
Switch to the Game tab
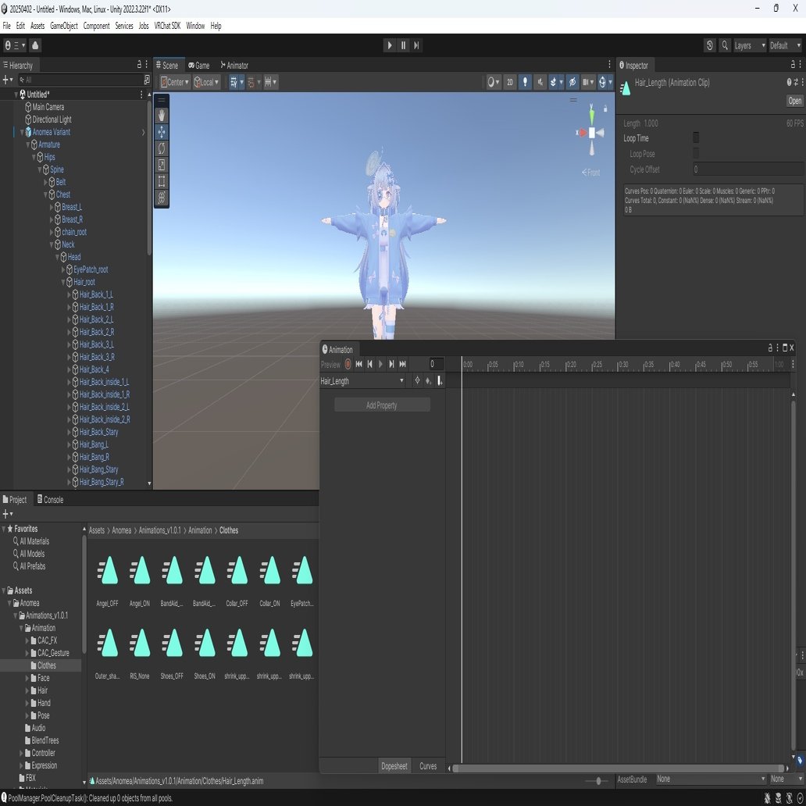tap(199, 66)
